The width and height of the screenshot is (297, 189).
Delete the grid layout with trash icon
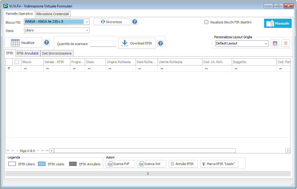285,43
